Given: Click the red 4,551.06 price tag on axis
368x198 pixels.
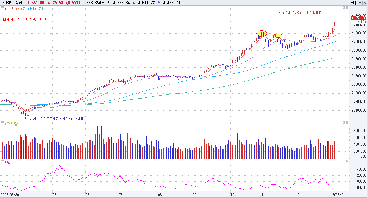Looking at the screenshot, I should (359, 18).
